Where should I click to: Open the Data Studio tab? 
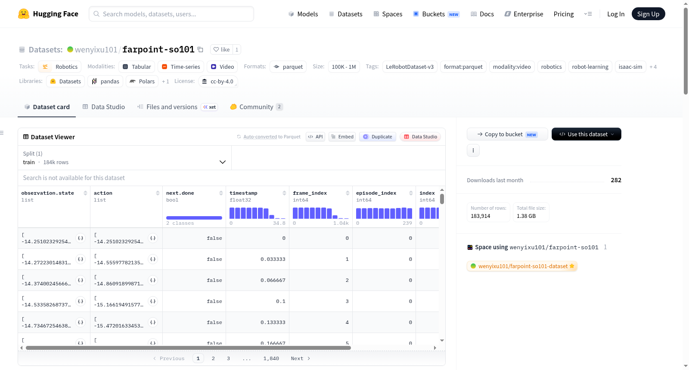pyautogui.click(x=104, y=107)
